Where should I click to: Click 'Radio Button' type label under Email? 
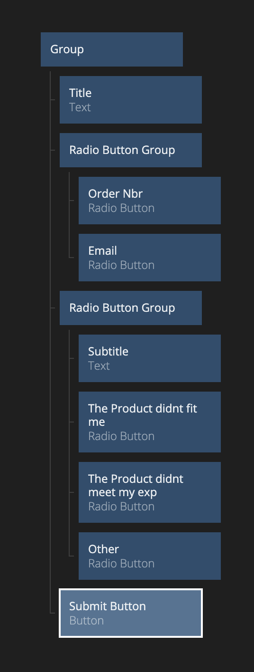pyautogui.click(x=121, y=265)
